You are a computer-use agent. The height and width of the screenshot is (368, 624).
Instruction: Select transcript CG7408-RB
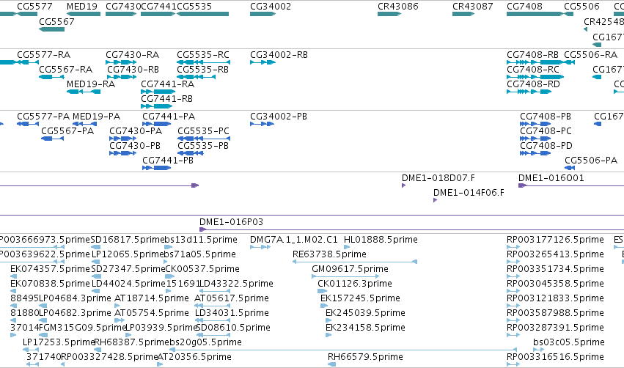[x=535, y=62]
